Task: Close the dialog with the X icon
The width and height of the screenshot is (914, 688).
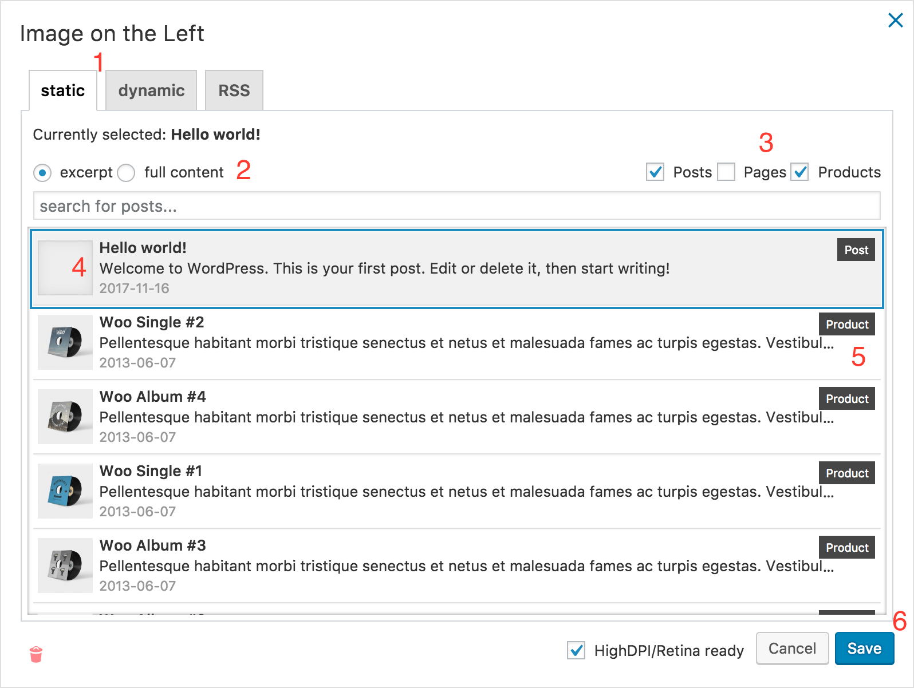Action: 895,21
